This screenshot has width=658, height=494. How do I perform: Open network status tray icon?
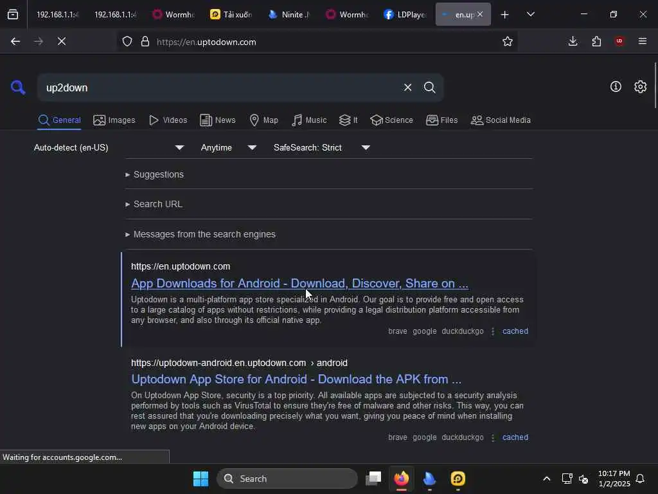[567, 479]
